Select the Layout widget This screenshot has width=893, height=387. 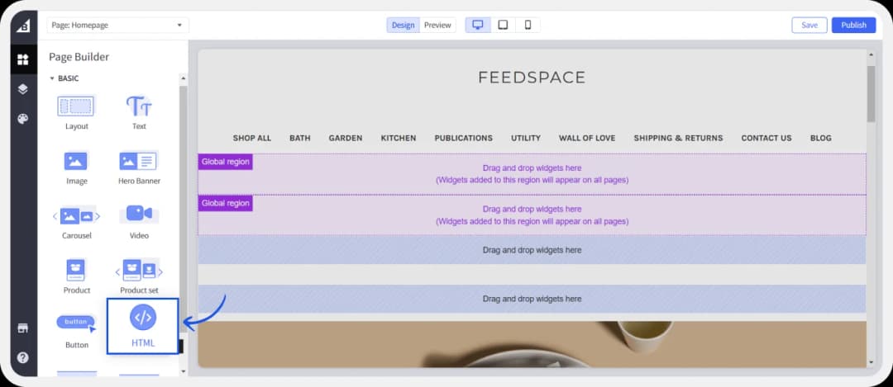[x=77, y=113]
